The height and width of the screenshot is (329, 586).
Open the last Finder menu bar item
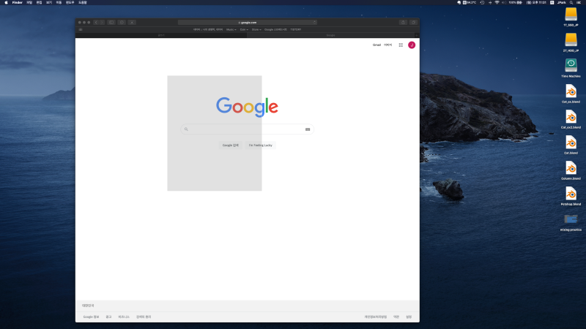[x=83, y=3]
